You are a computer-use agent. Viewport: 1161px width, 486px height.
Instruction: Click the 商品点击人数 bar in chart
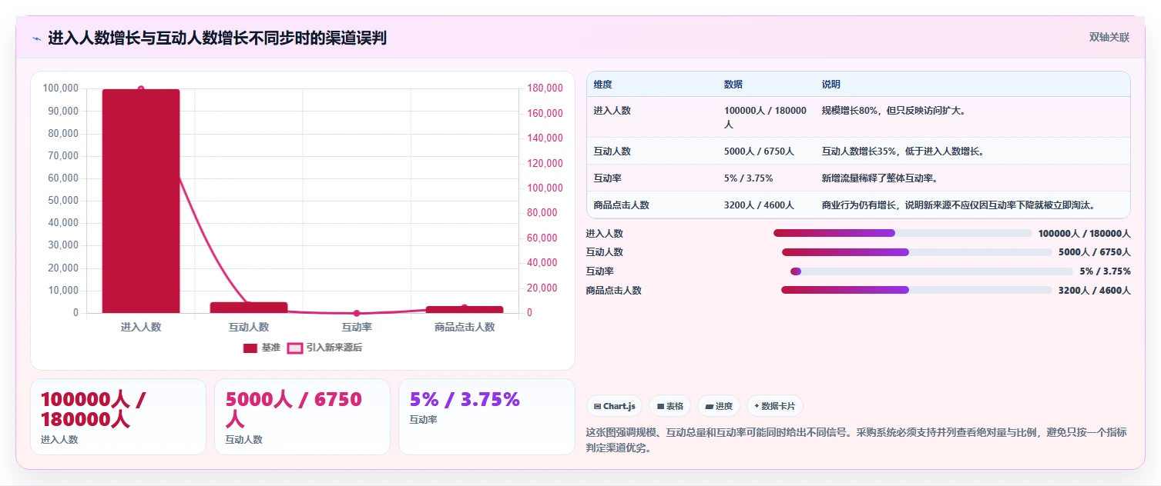465,310
